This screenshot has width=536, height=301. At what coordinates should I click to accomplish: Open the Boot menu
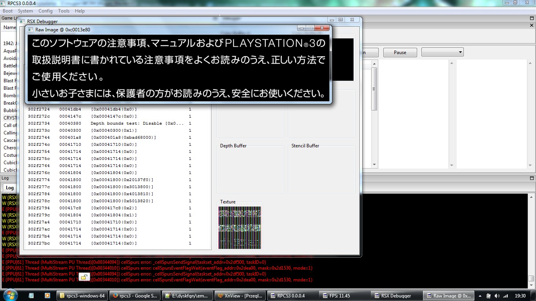coord(7,11)
